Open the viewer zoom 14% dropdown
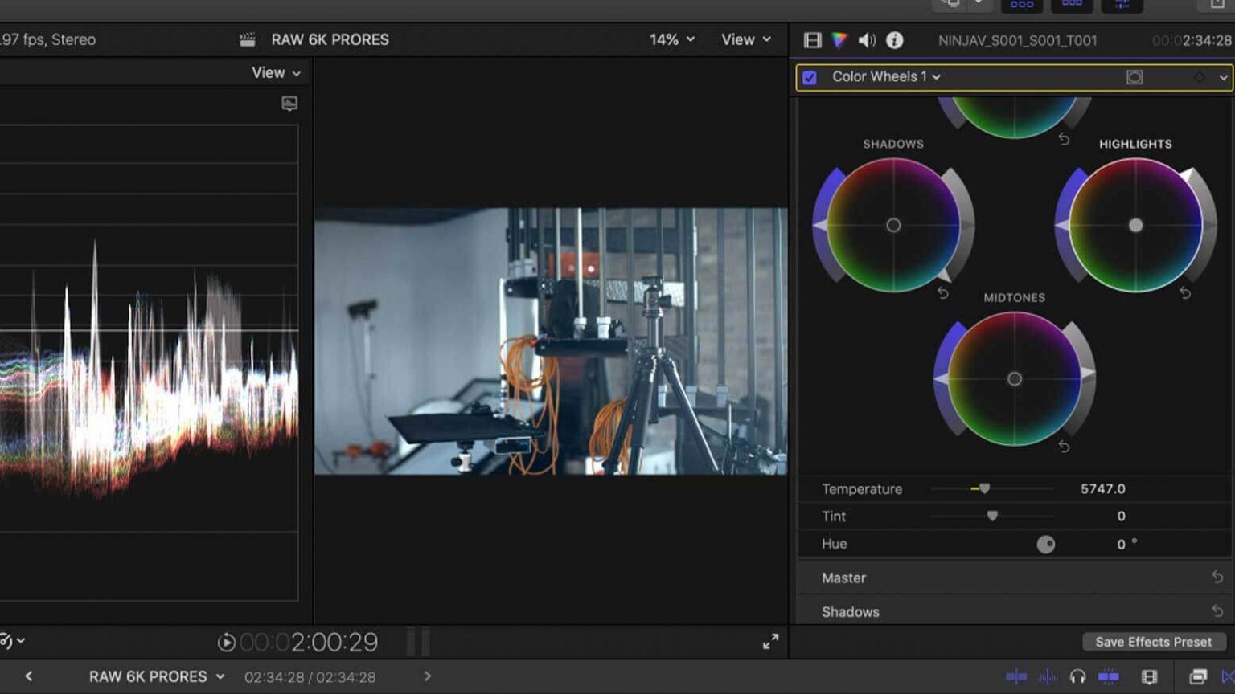1235x694 pixels. tap(671, 39)
